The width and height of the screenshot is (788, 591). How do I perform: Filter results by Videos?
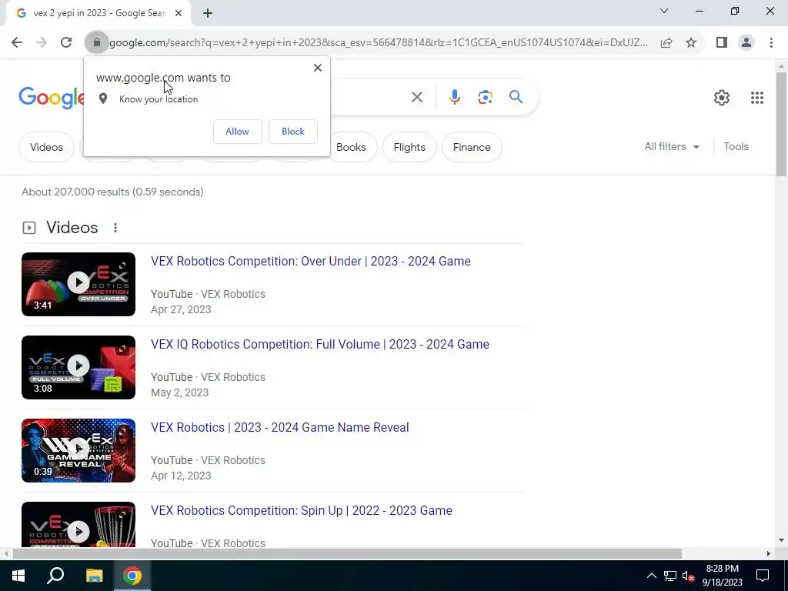point(46,147)
